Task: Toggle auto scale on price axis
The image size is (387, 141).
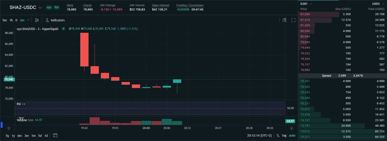Action: click(x=292, y=136)
